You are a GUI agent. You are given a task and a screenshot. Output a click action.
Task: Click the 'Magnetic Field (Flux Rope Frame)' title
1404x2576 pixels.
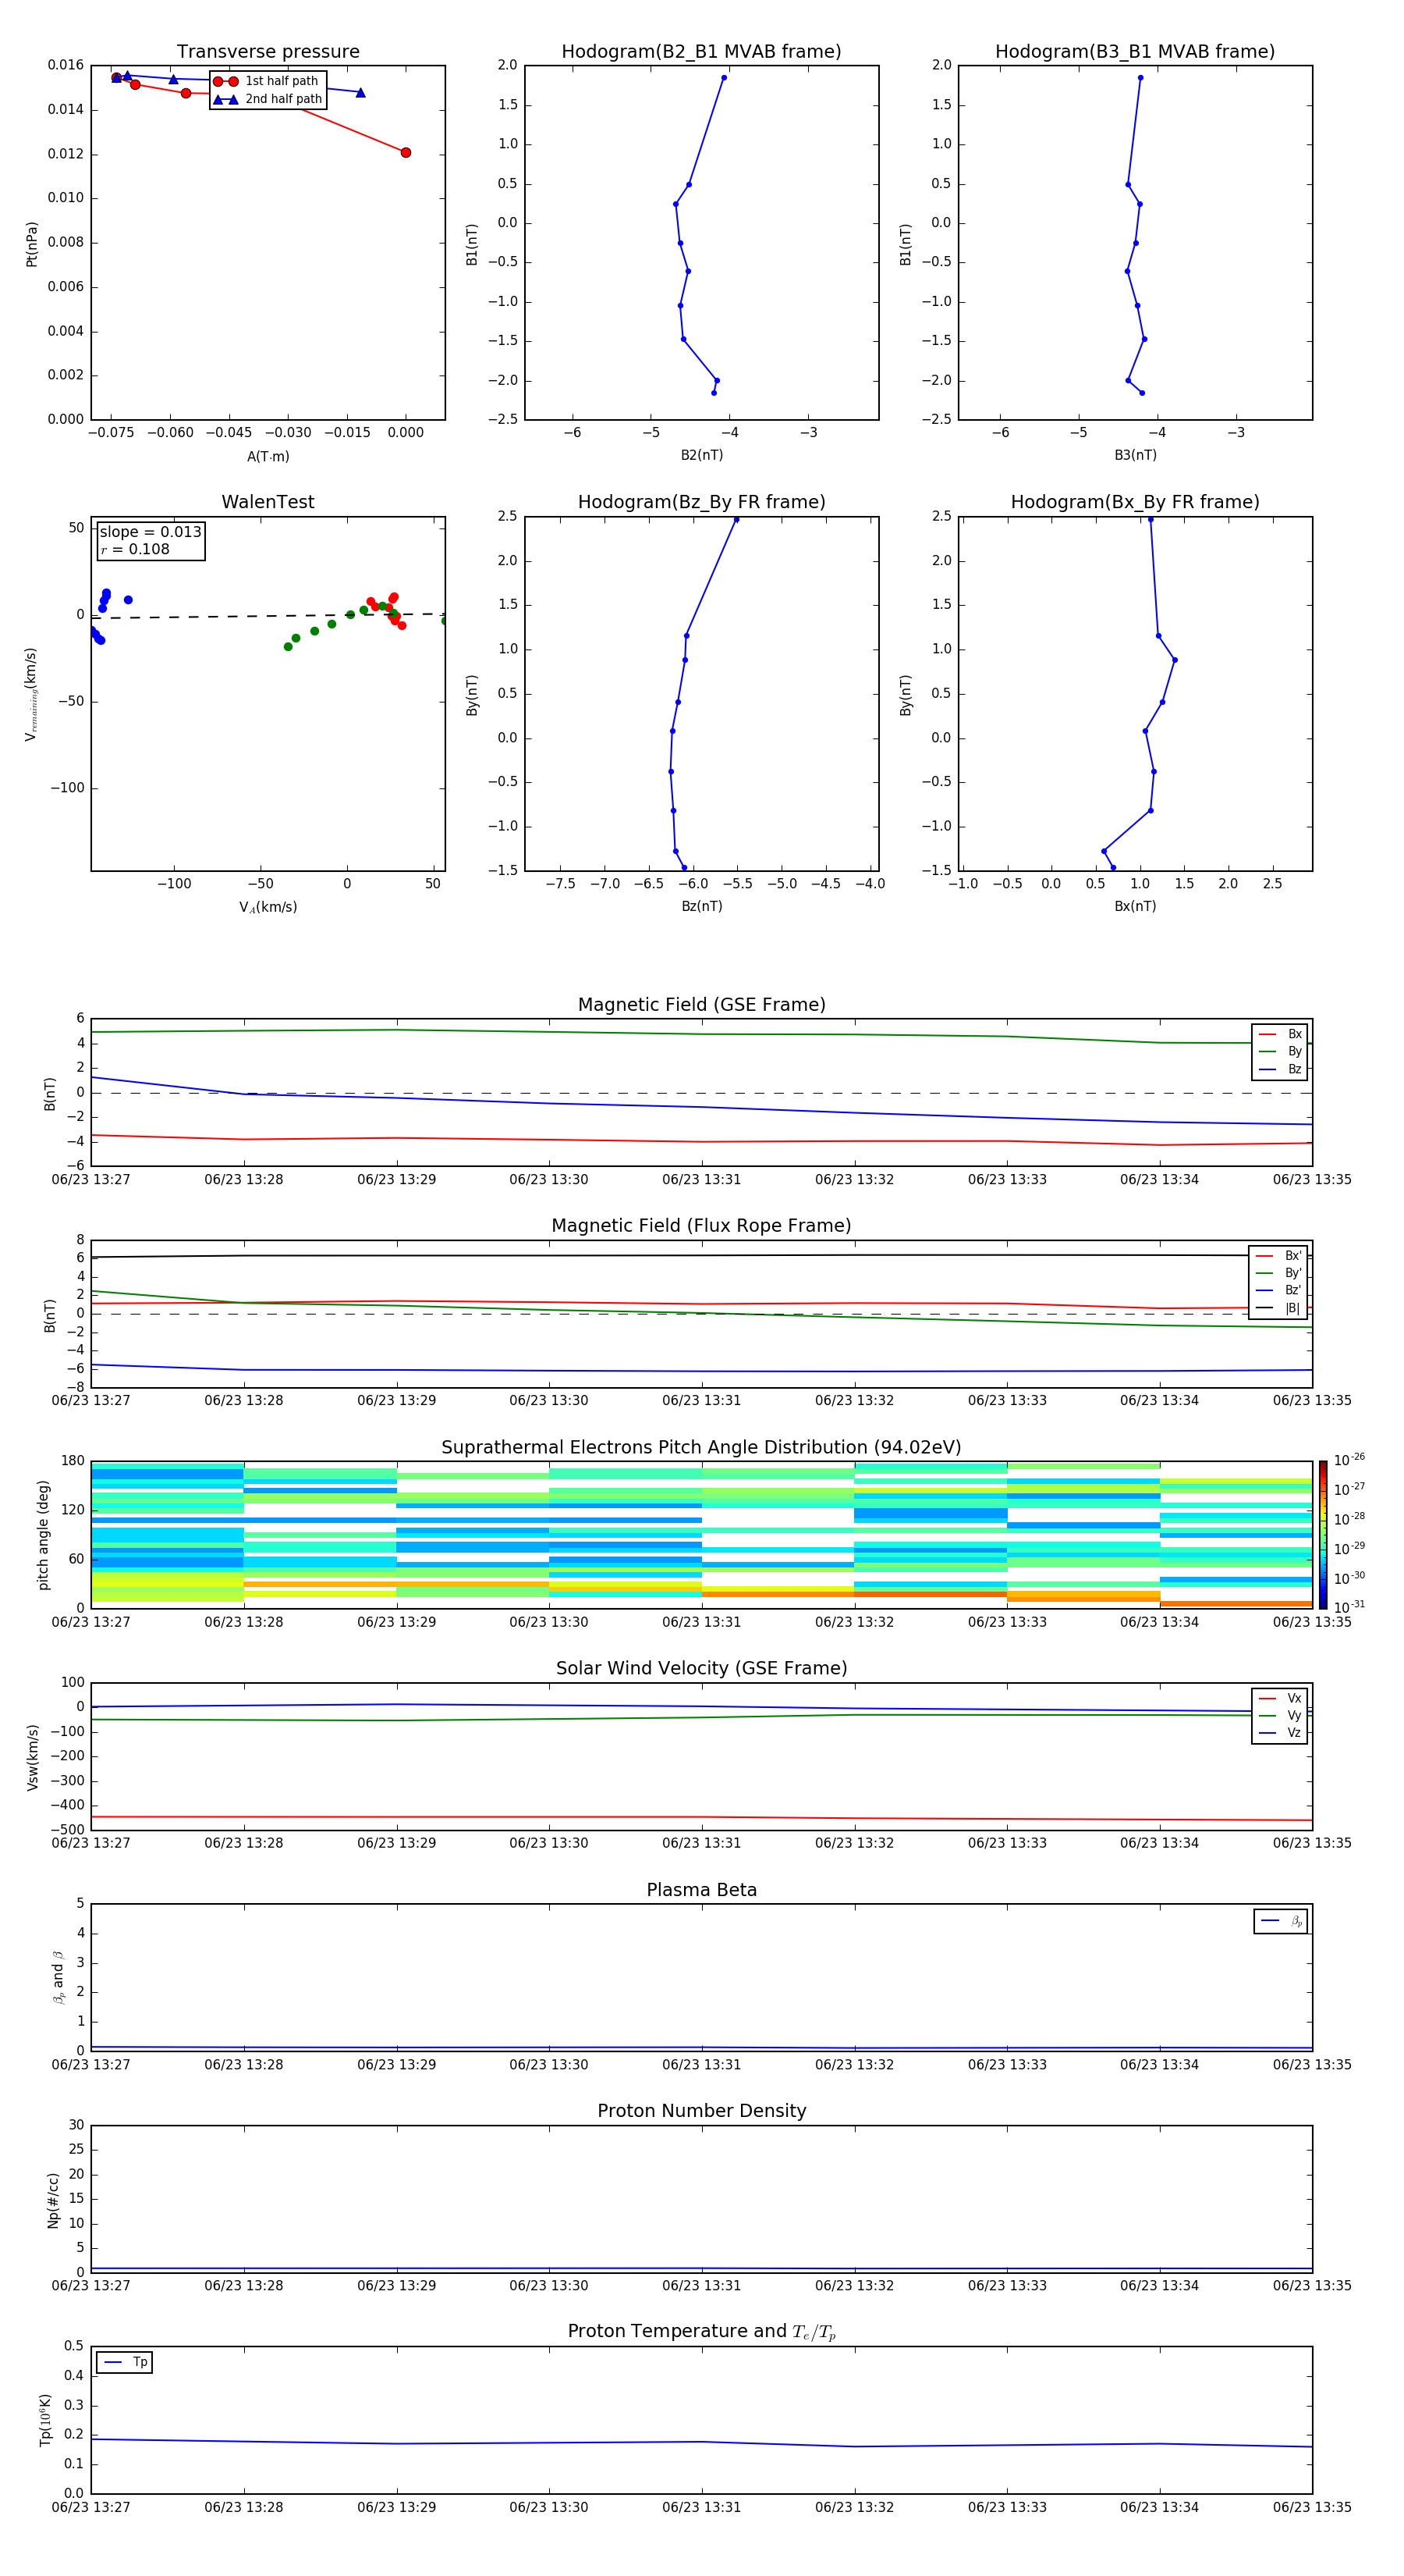pos(701,1226)
